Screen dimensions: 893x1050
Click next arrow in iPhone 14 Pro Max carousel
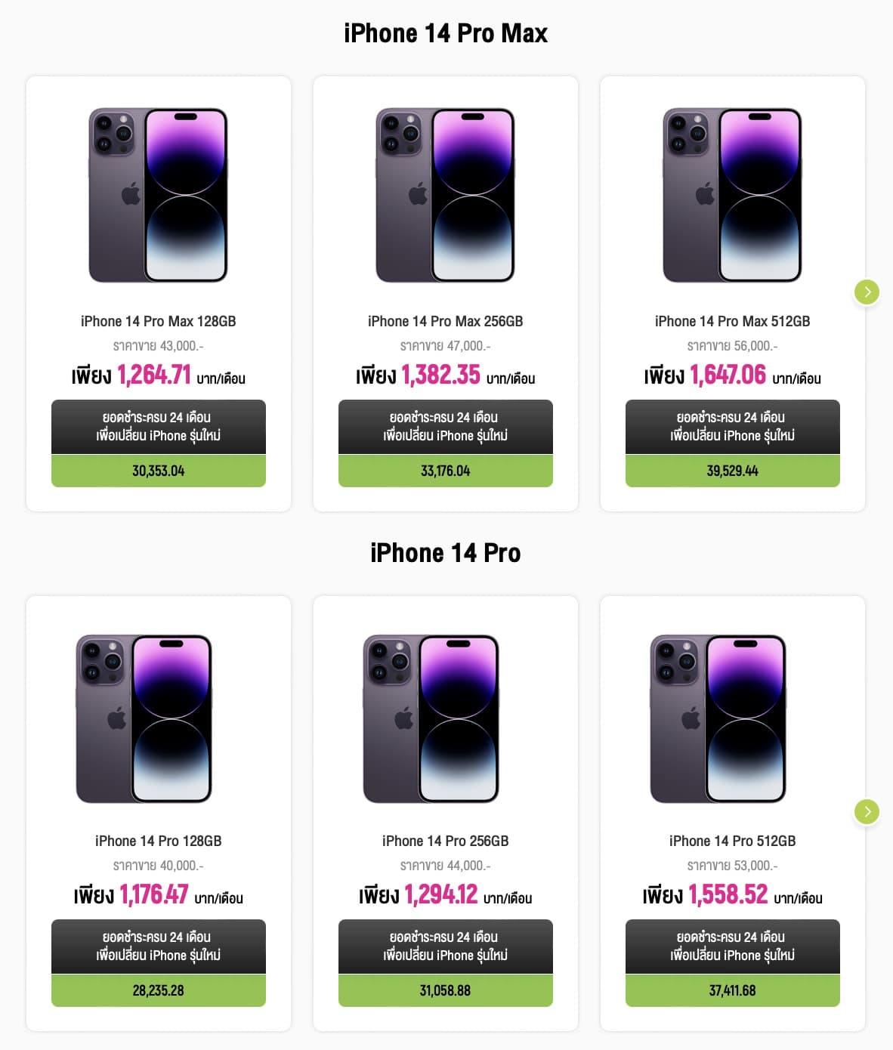867,292
